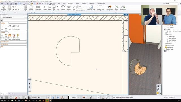
Task: Click the red delete X icon
Action: coord(37,4)
